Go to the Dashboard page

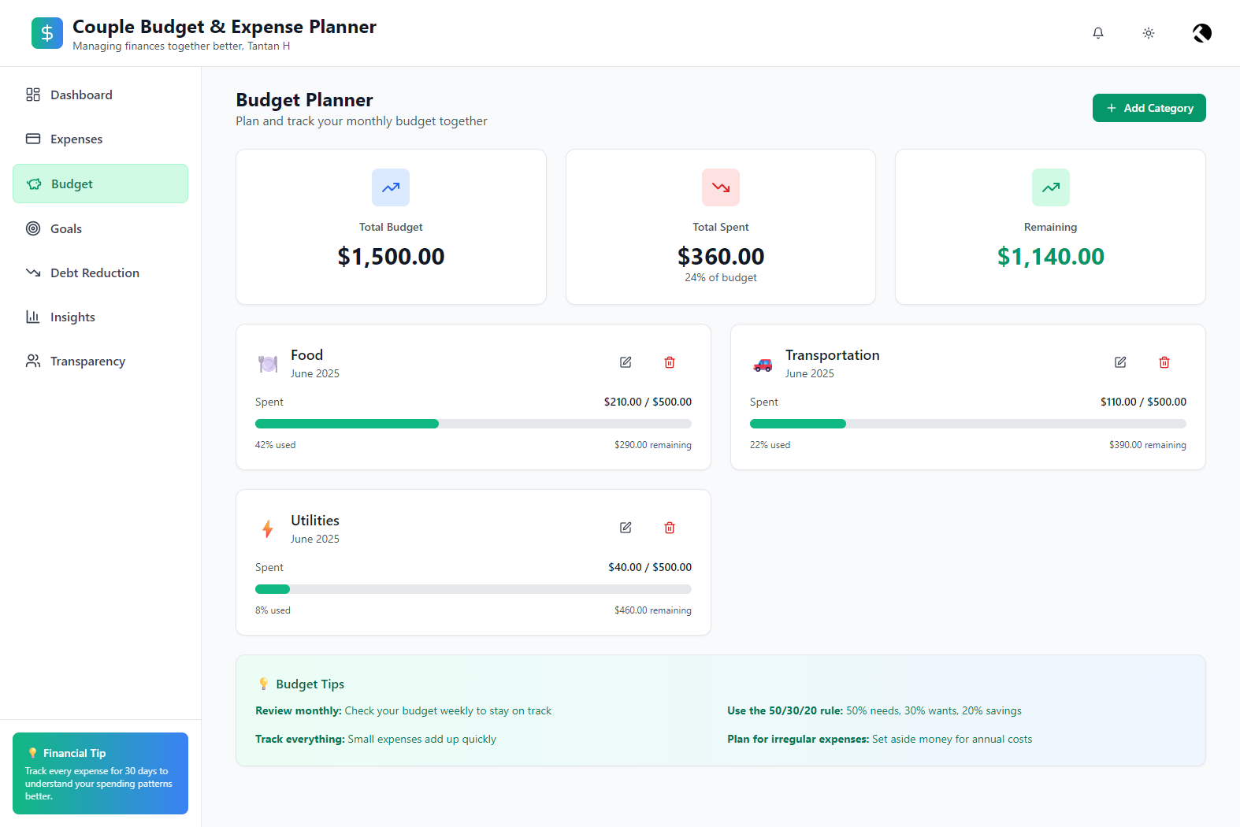[x=81, y=95]
